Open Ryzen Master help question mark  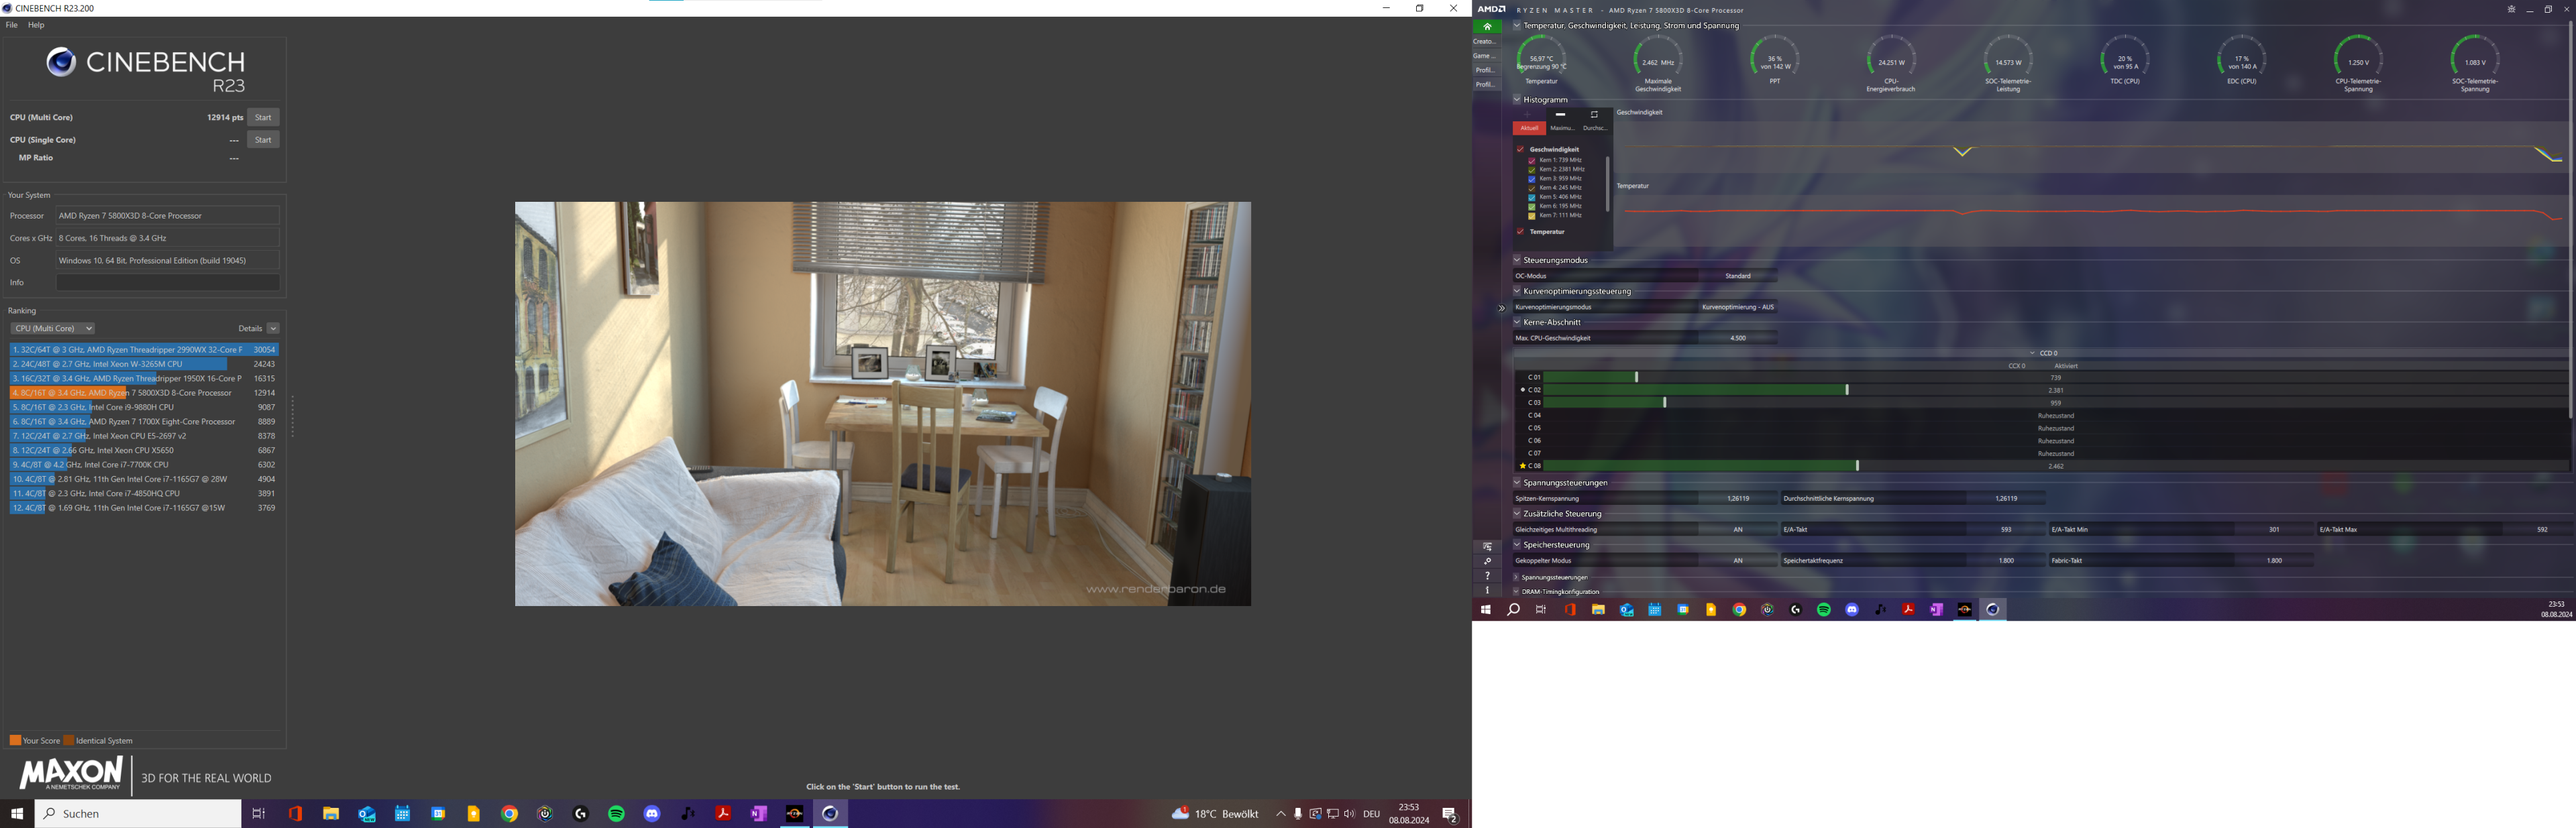tap(1487, 576)
